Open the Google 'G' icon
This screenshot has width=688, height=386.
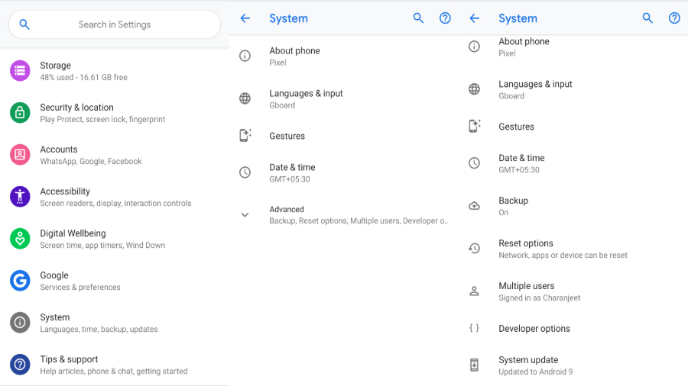pyautogui.click(x=20, y=281)
